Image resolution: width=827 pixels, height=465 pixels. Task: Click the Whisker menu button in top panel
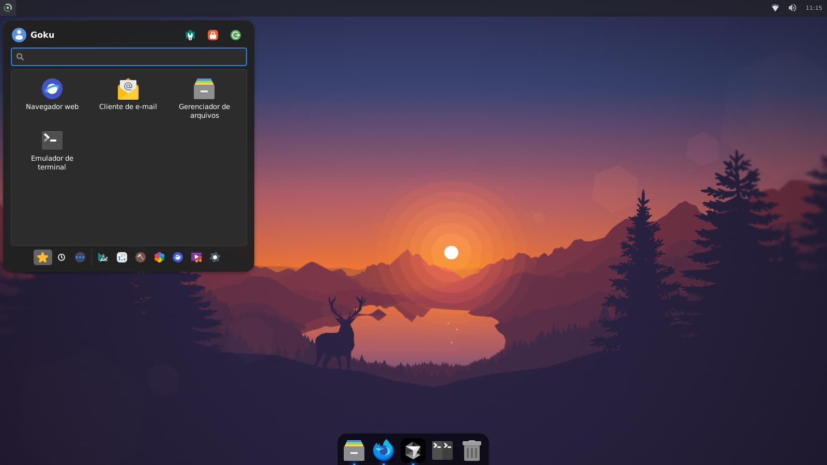tap(8, 8)
